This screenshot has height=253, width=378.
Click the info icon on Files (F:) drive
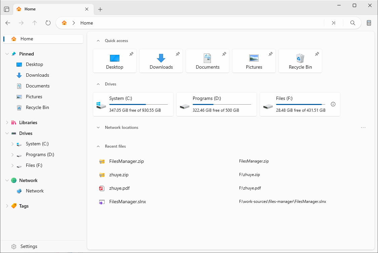(333, 104)
